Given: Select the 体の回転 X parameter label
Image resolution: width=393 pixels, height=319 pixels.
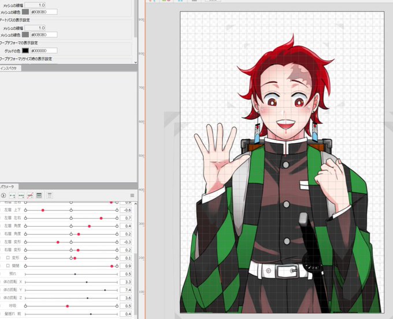Looking at the screenshot, I should coord(13,282).
